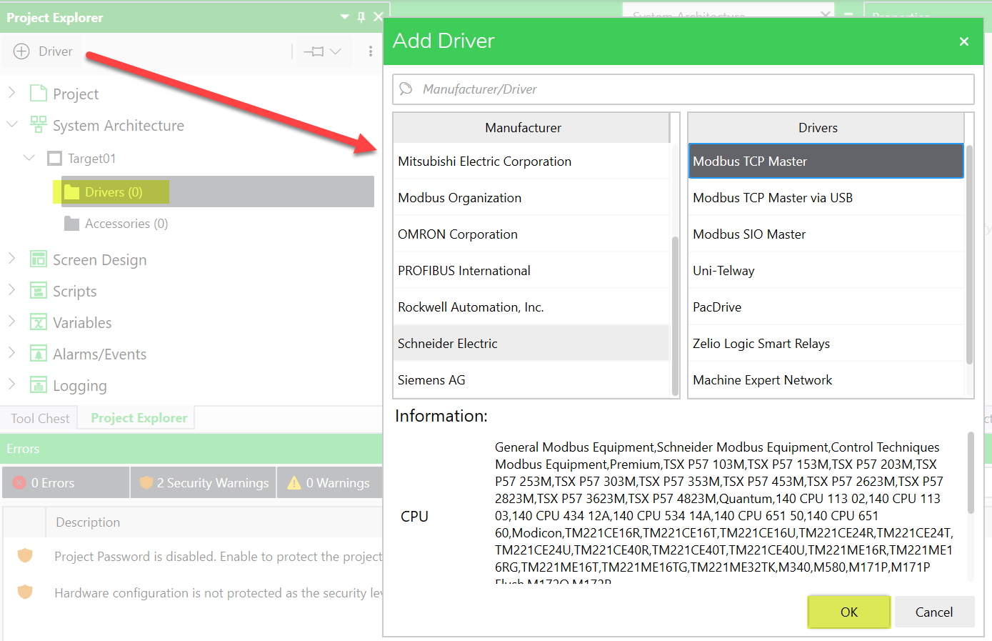Click the Description column header
Viewport: 992px width, 641px height.
[88, 522]
